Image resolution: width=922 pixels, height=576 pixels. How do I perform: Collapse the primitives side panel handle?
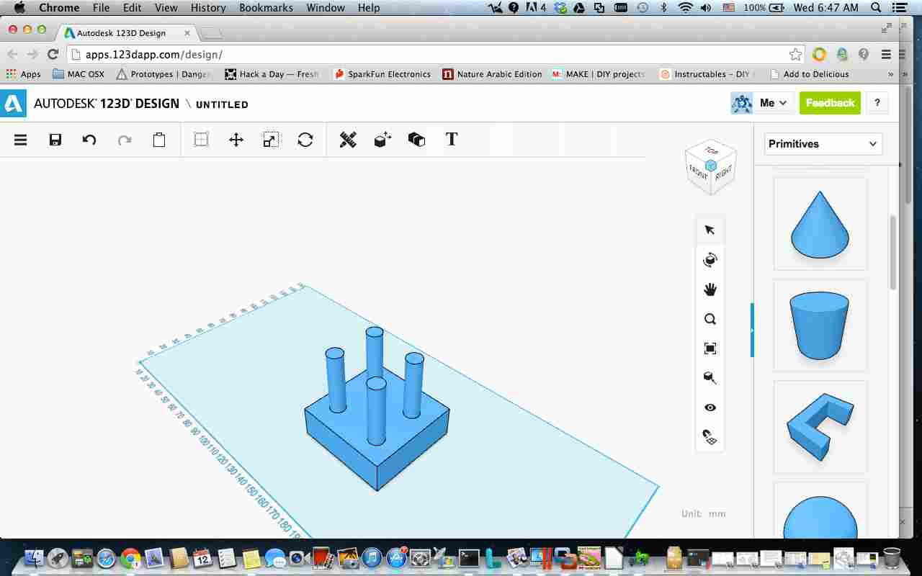pyautogui.click(x=752, y=330)
